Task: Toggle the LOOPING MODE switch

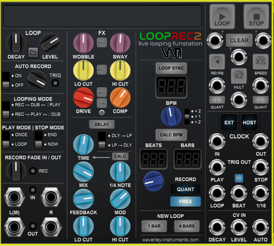Action: 5,109
